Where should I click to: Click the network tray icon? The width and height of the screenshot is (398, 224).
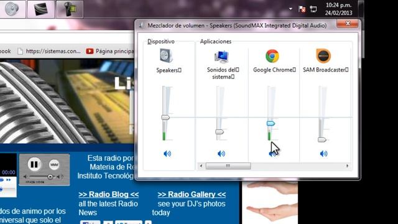click(313, 9)
